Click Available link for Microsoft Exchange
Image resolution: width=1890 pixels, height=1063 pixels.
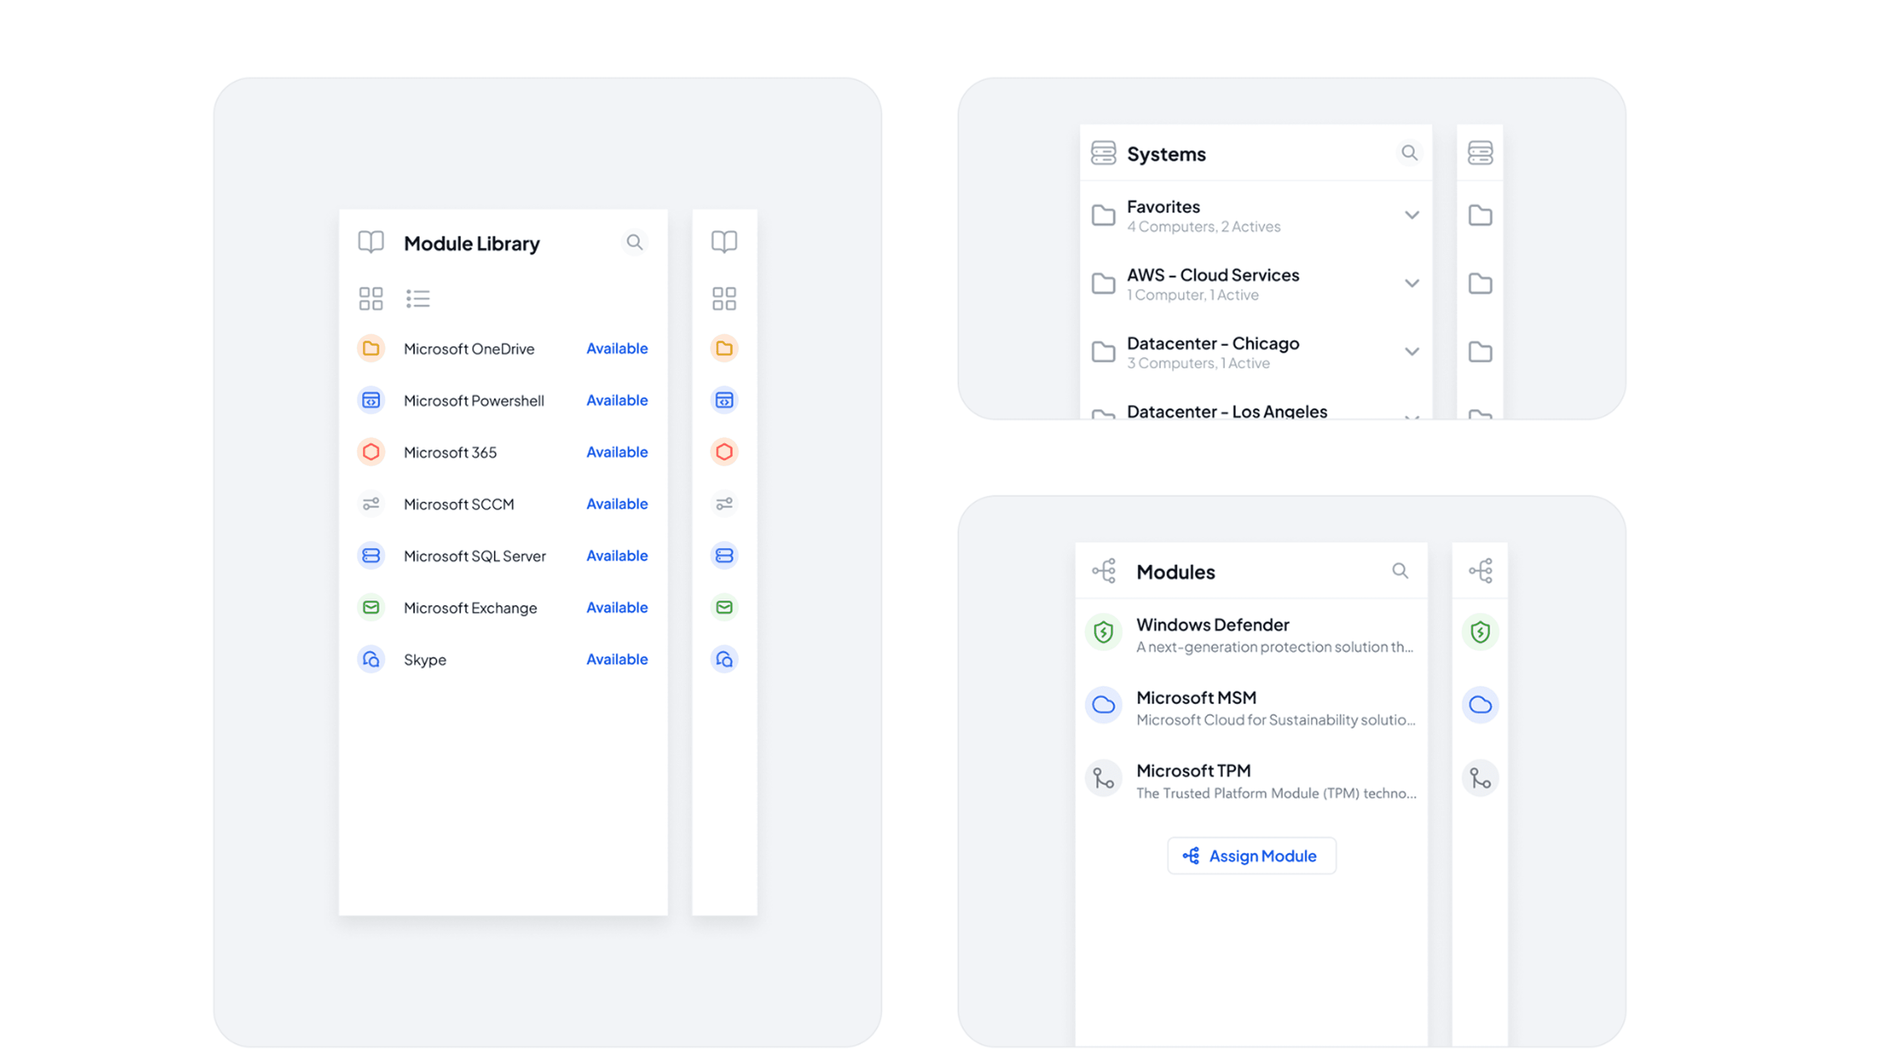click(x=617, y=607)
